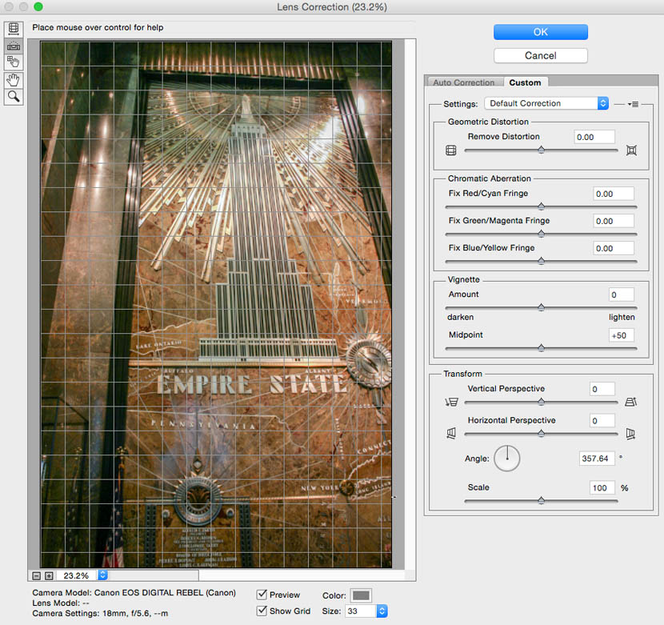Click the pincushion distortion icon

coord(631,150)
